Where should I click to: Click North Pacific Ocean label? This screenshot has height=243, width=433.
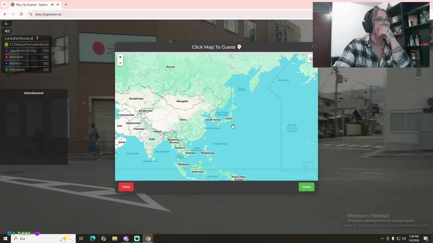point(292,128)
